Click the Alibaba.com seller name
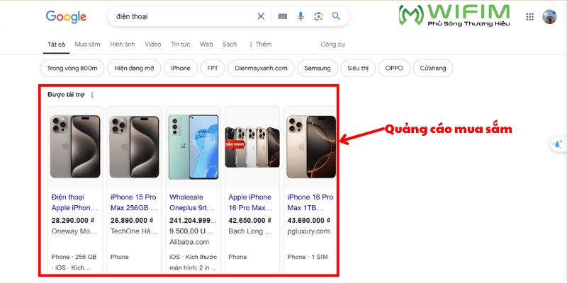This screenshot has width=567, height=283. (x=189, y=242)
